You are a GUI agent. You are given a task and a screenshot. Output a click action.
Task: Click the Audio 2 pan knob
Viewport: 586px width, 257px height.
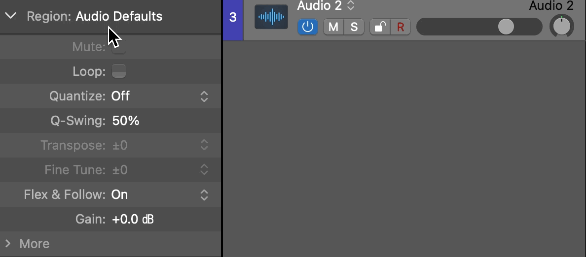pyautogui.click(x=562, y=26)
